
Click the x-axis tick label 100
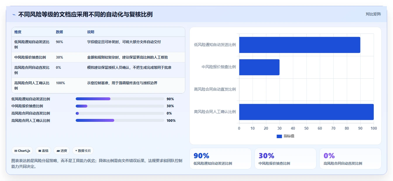[x=373, y=128]
